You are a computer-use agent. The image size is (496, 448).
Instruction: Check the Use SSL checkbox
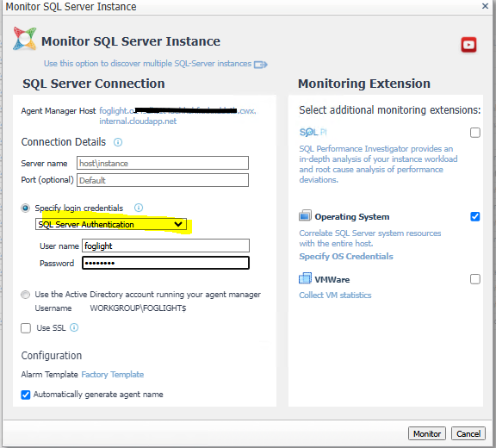pos(26,328)
